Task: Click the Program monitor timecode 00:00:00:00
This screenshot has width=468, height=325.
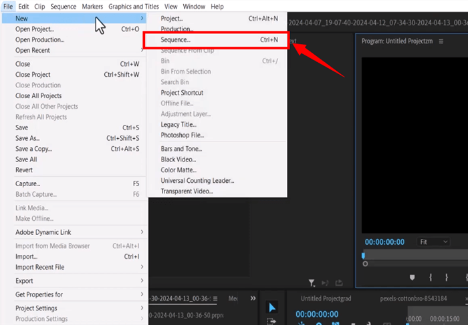Action: click(384, 242)
